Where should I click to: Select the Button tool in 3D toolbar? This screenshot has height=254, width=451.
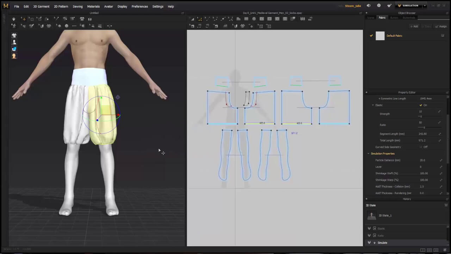click(67, 26)
